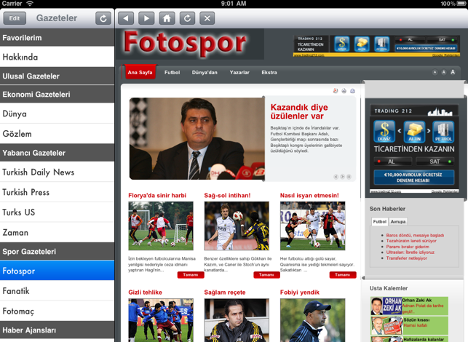This screenshot has width=468, height=342.
Task: Click Tamamı under Sağ-sol intiharı
Action: (266, 275)
